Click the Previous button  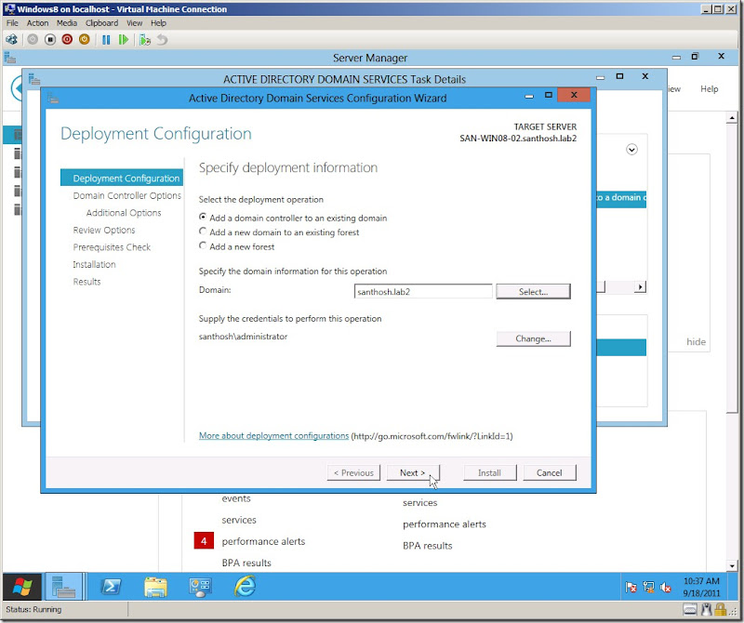353,472
